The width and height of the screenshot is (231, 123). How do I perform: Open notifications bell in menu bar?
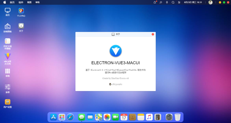coord(155,2)
